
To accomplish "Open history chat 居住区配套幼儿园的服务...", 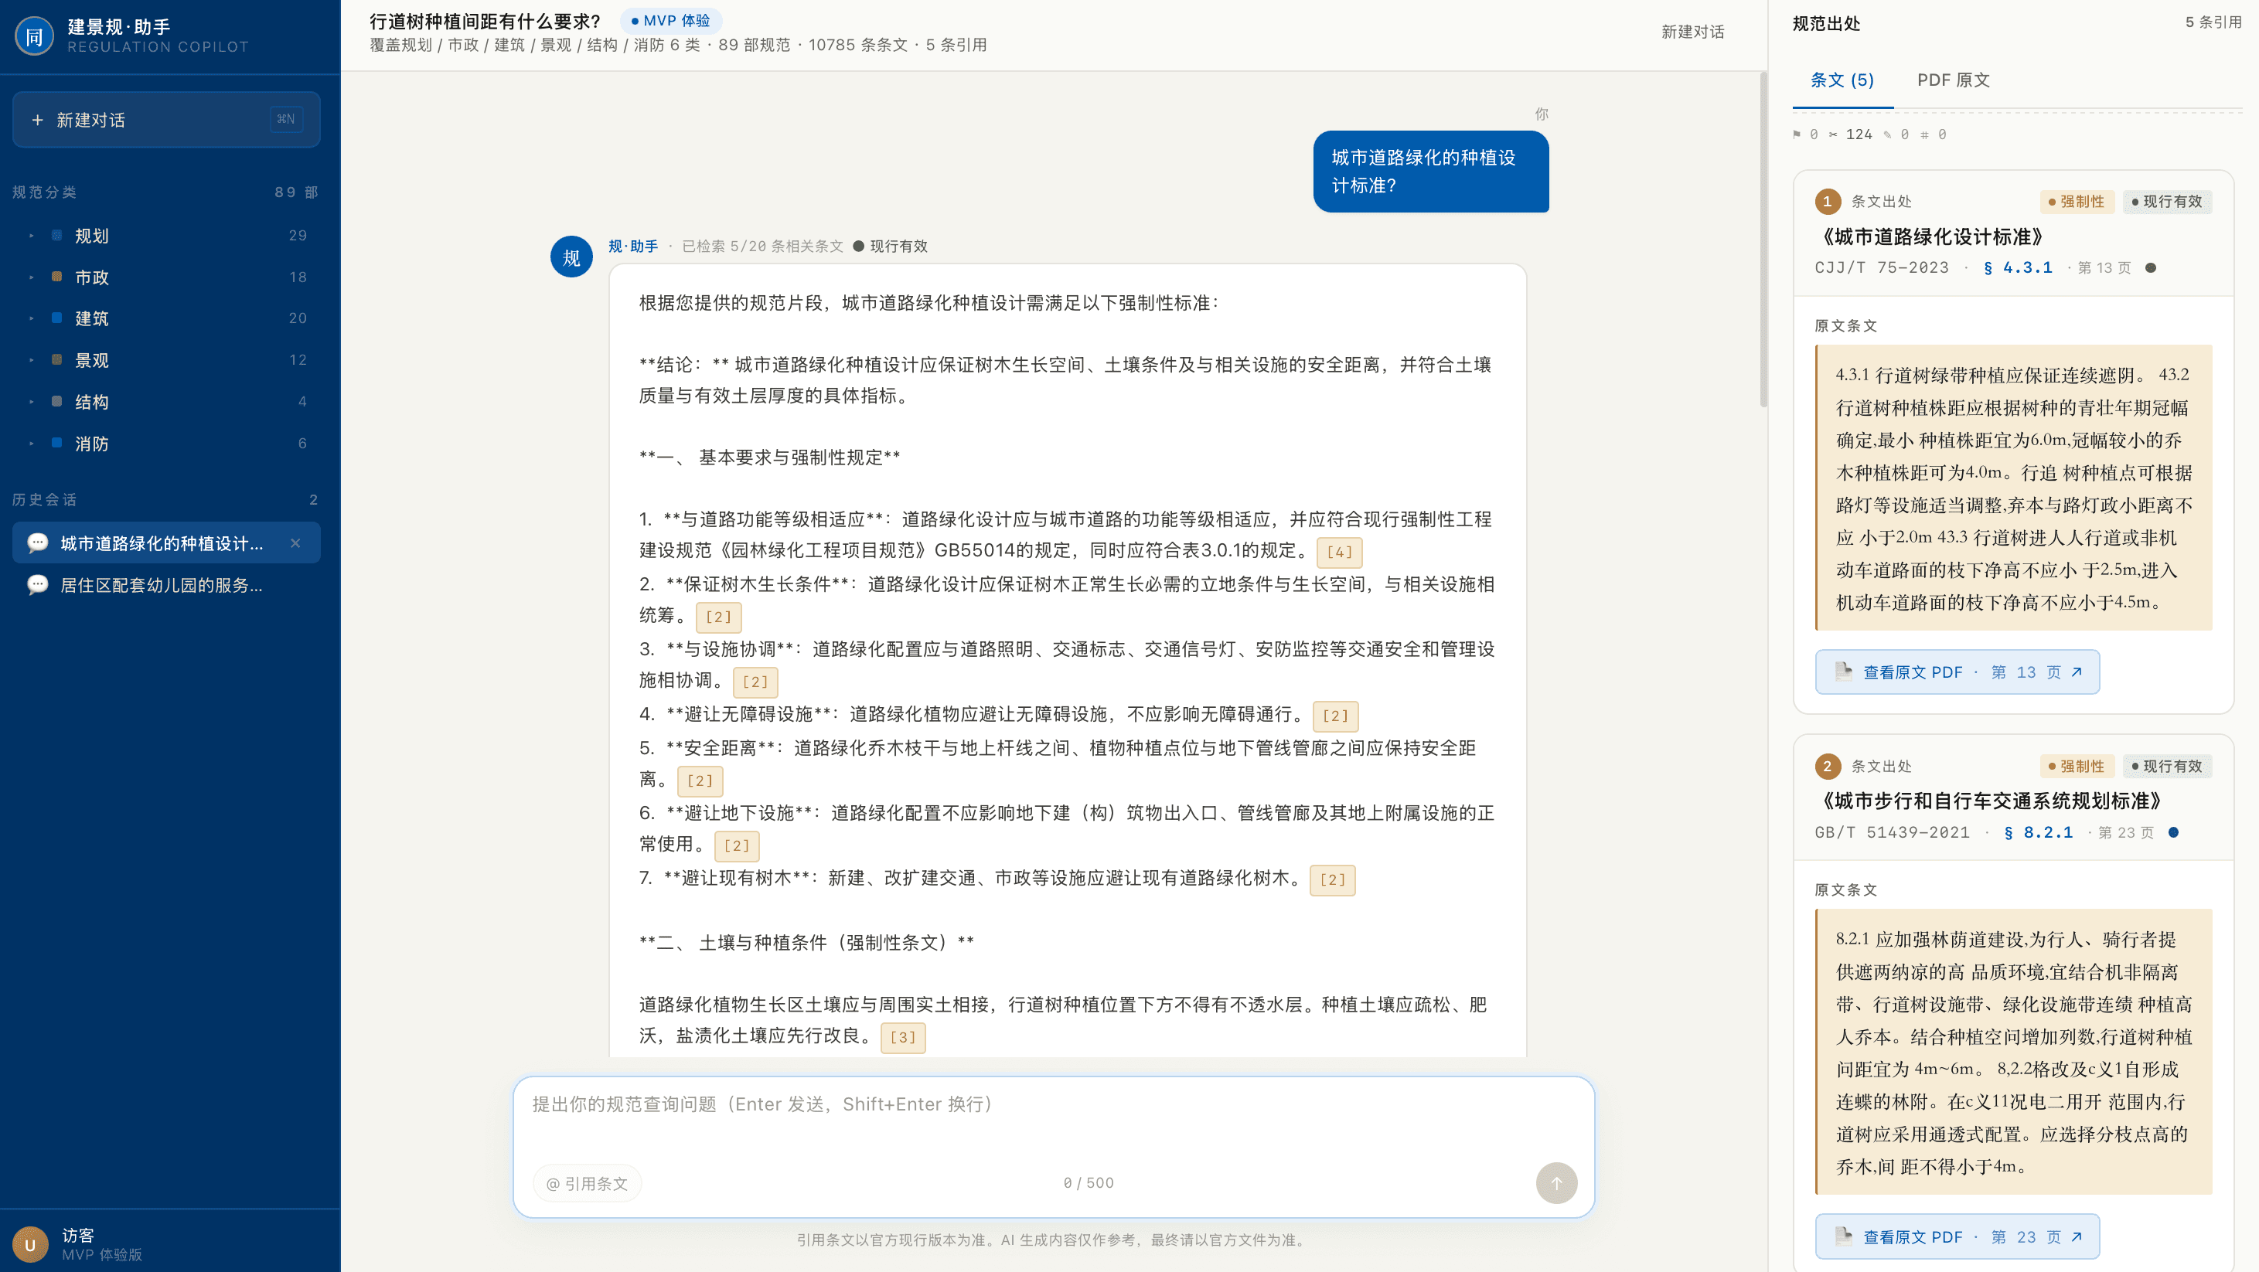I will point(165,586).
